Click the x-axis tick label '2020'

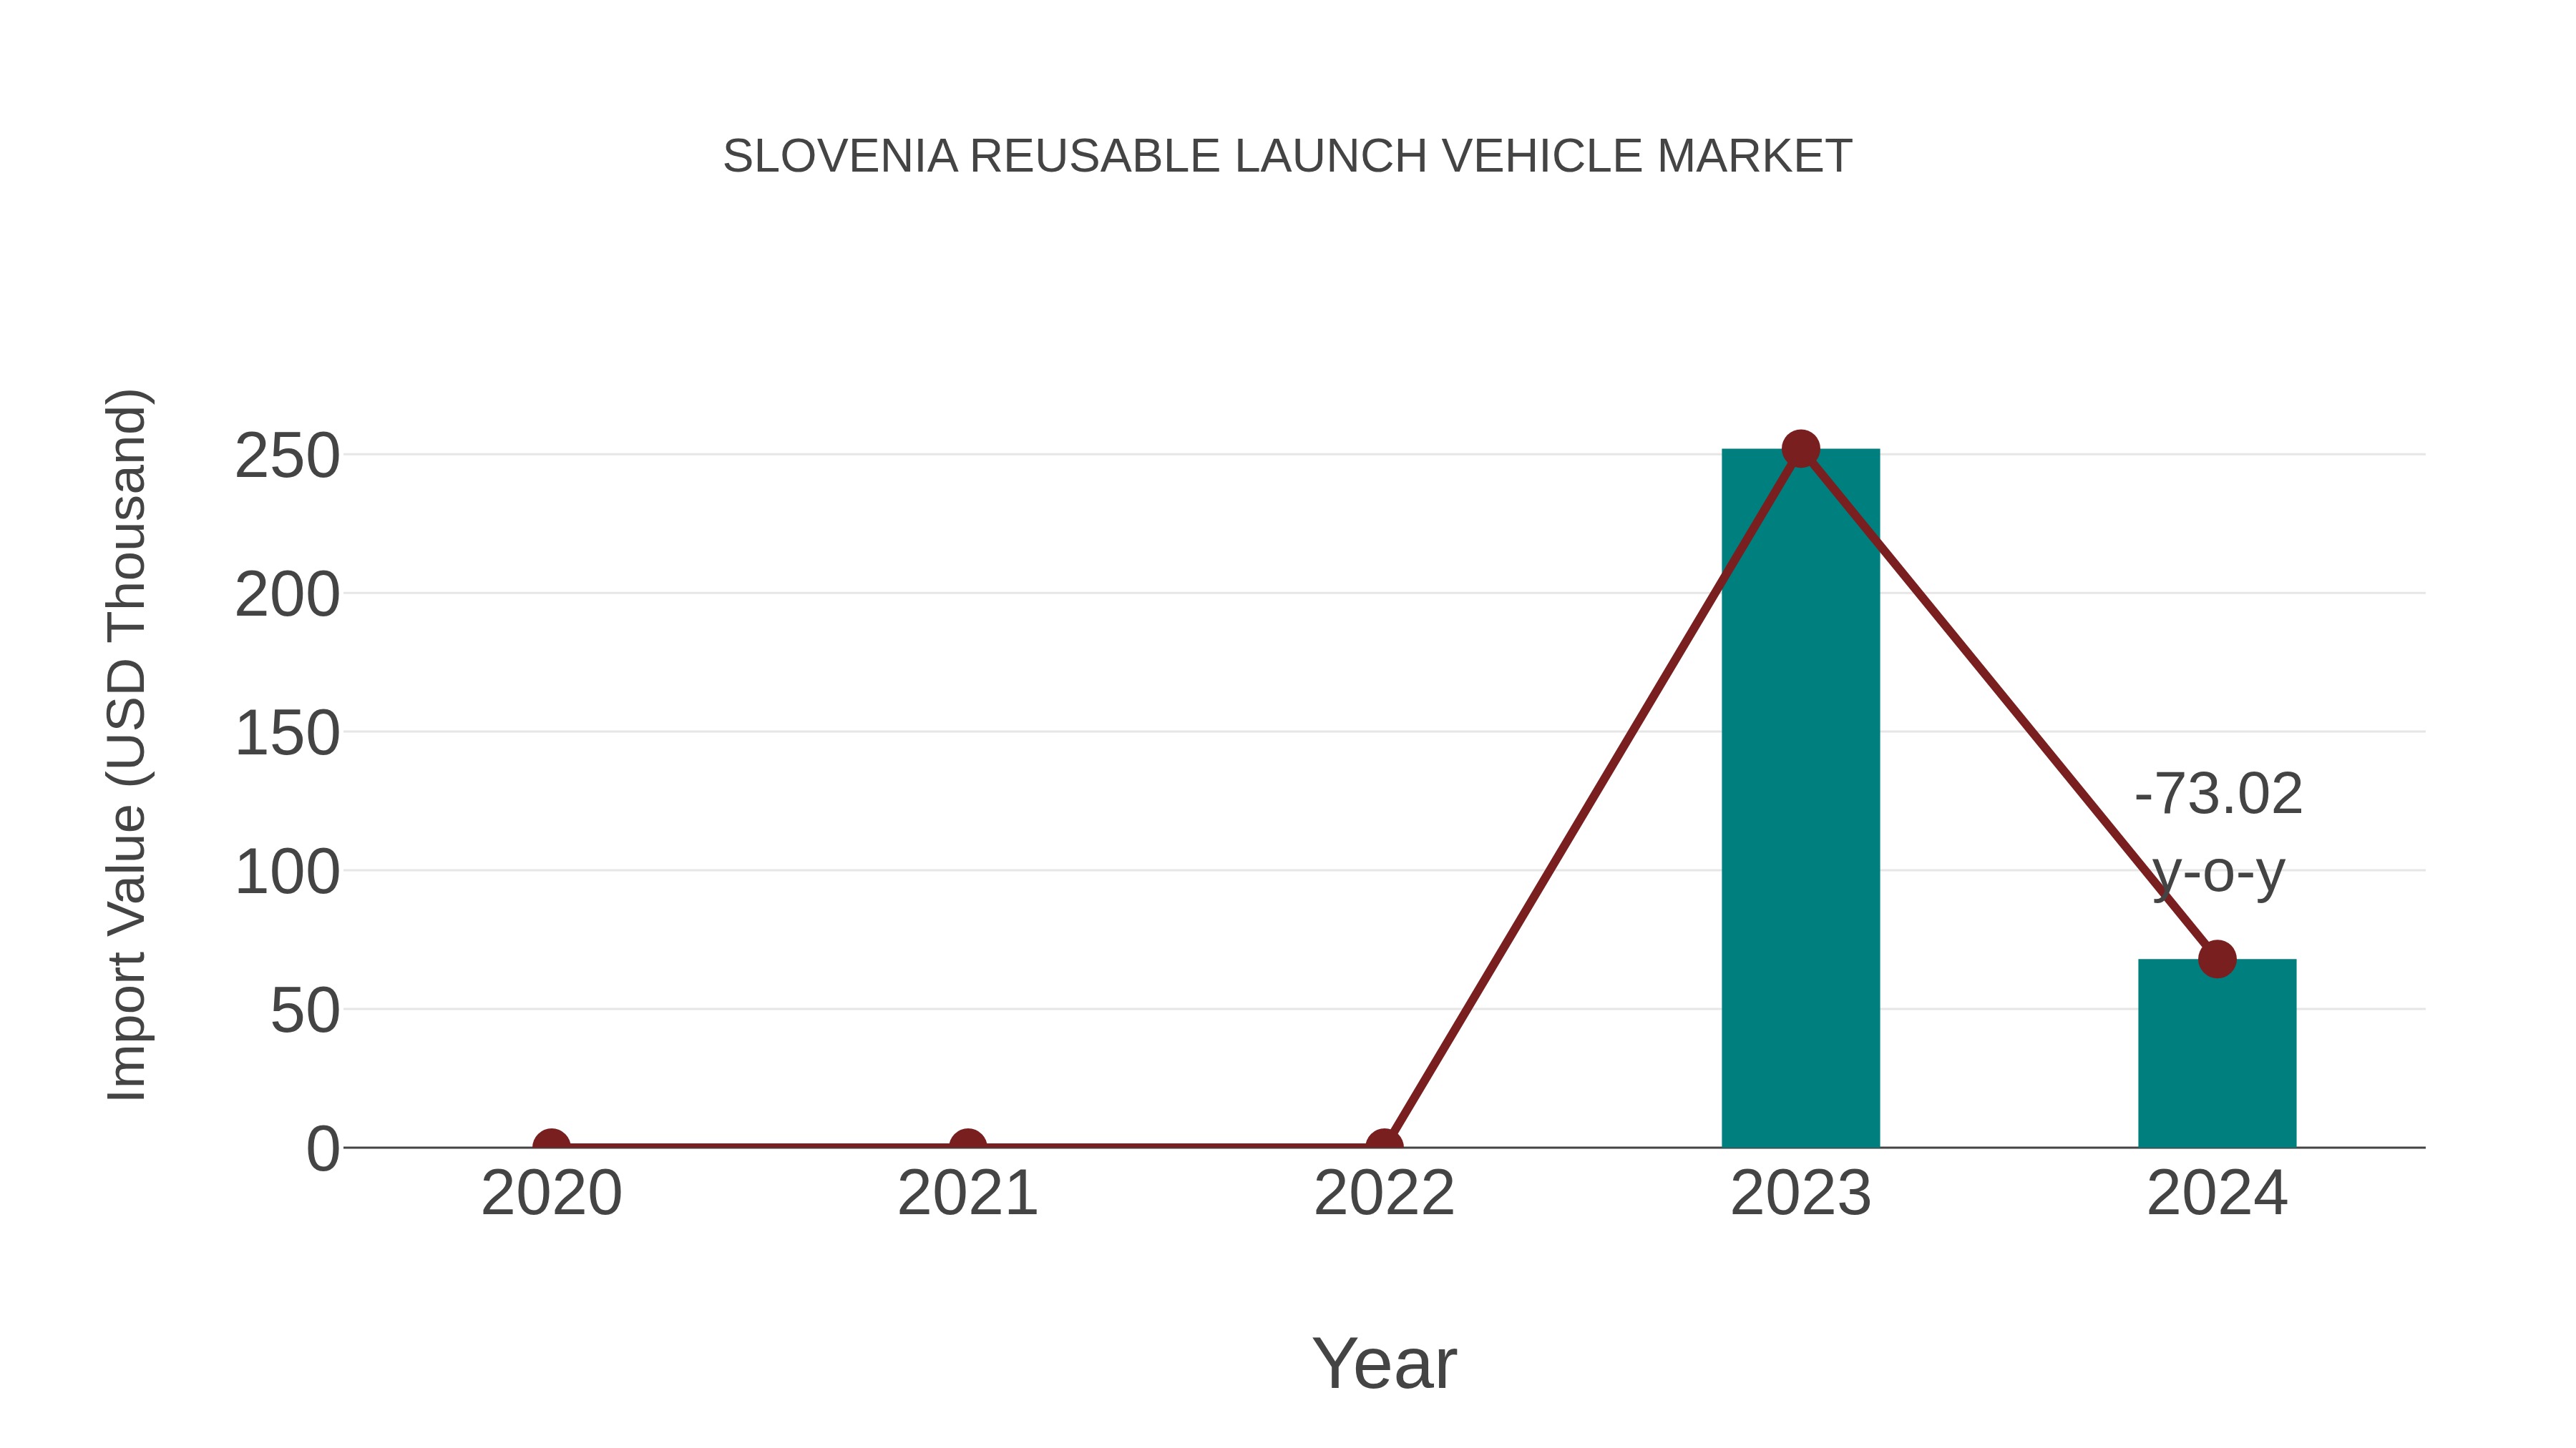click(x=551, y=1193)
